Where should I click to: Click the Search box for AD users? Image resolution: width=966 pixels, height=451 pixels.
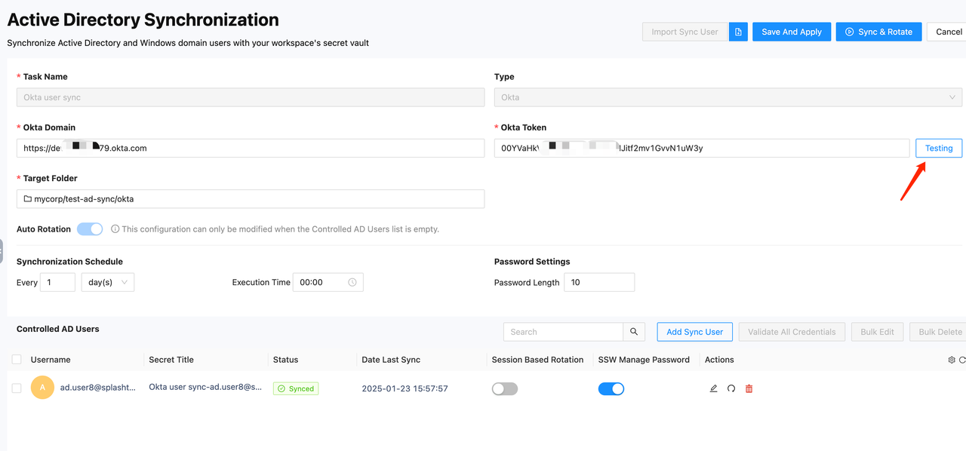pyautogui.click(x=563, y=332)
